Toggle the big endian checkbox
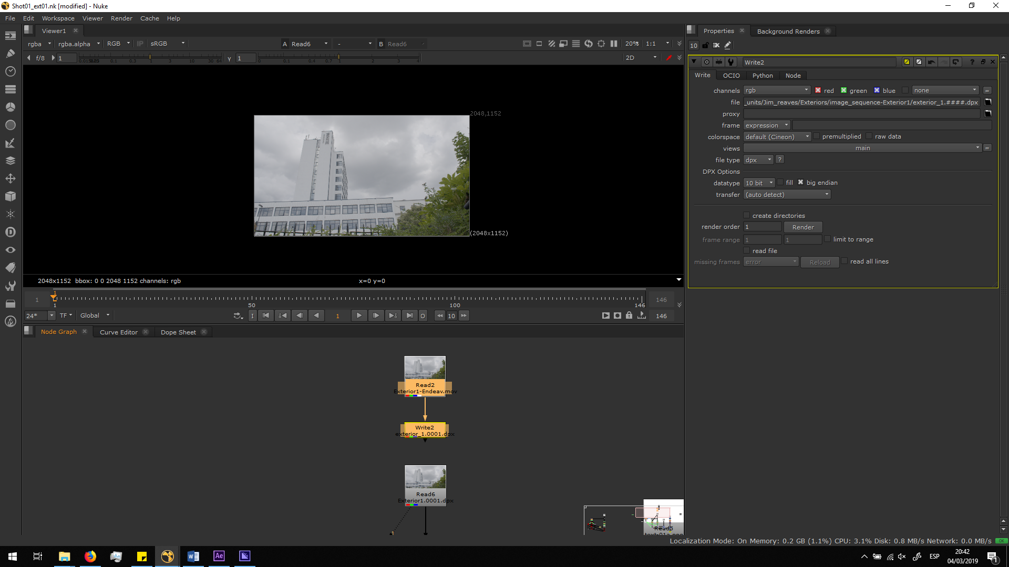 tap(800, 183)
